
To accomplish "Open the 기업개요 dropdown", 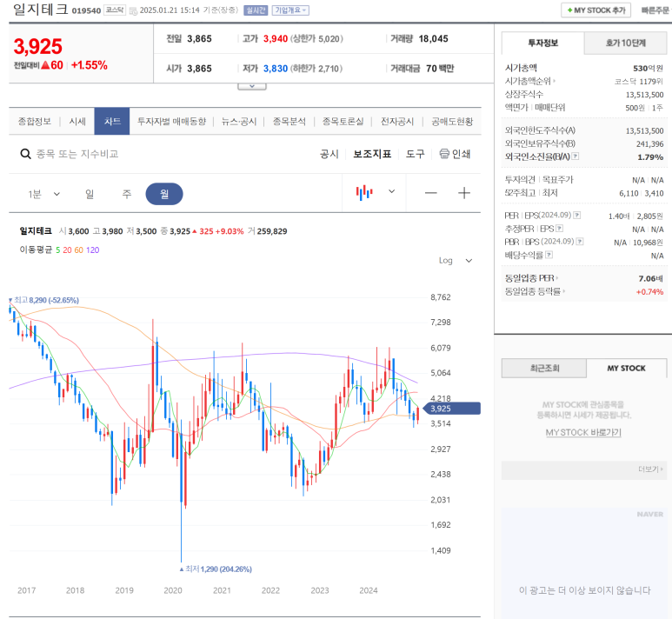I will click(x=290, y=10).
